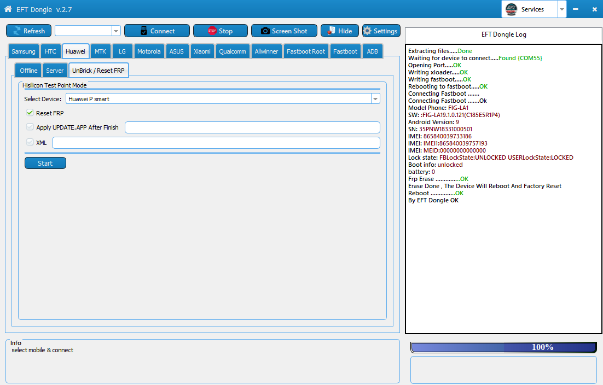The height and width of the screenshot is (385, 603).
Task: Click the Refresh button
Action: [29, 31]
